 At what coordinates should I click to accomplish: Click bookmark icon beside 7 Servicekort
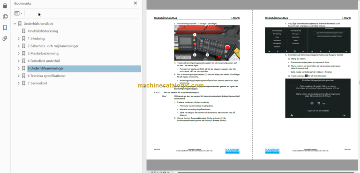pos(23,83)
